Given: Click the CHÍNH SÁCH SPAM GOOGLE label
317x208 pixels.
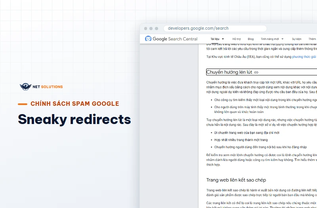Looking at the screenshot, I should pyautogui.click(x=75, y=104).
